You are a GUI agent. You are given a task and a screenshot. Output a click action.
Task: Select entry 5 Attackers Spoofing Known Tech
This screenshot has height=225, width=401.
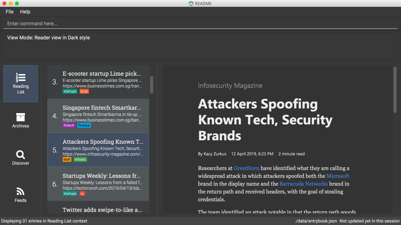pyautogui.click(x=98, y=150)
